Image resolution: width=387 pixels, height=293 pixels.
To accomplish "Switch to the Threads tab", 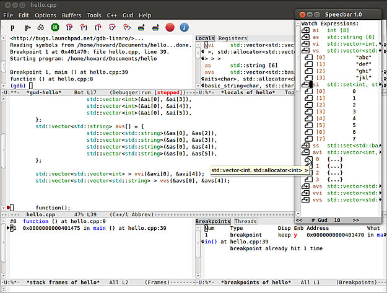I will coord(245,221).
